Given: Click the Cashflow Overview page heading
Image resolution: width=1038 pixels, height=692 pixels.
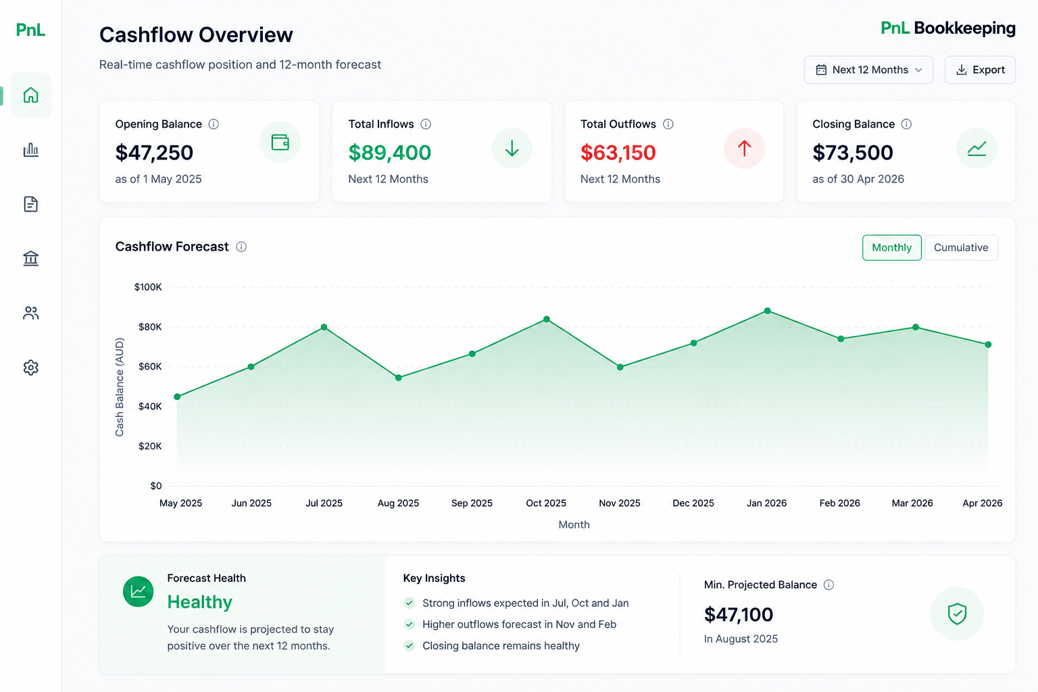Looking at the screenshot, I should 196,35.
